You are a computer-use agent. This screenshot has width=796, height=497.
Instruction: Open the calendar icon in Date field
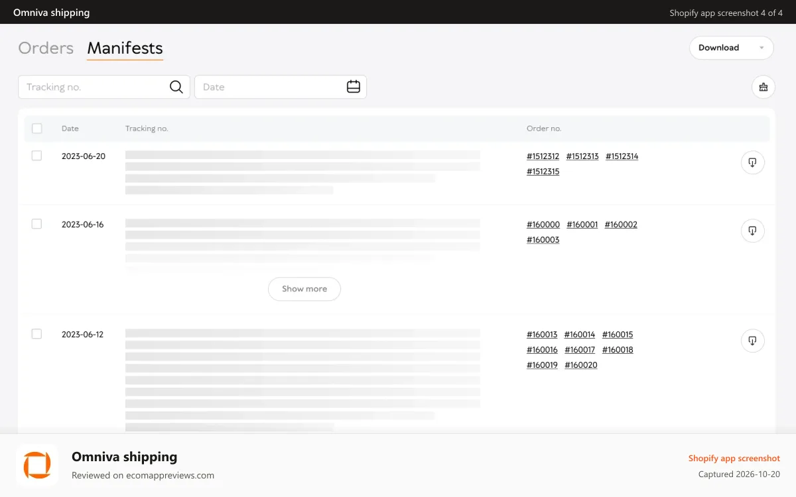pyautogui.click(x=354, y=87)
